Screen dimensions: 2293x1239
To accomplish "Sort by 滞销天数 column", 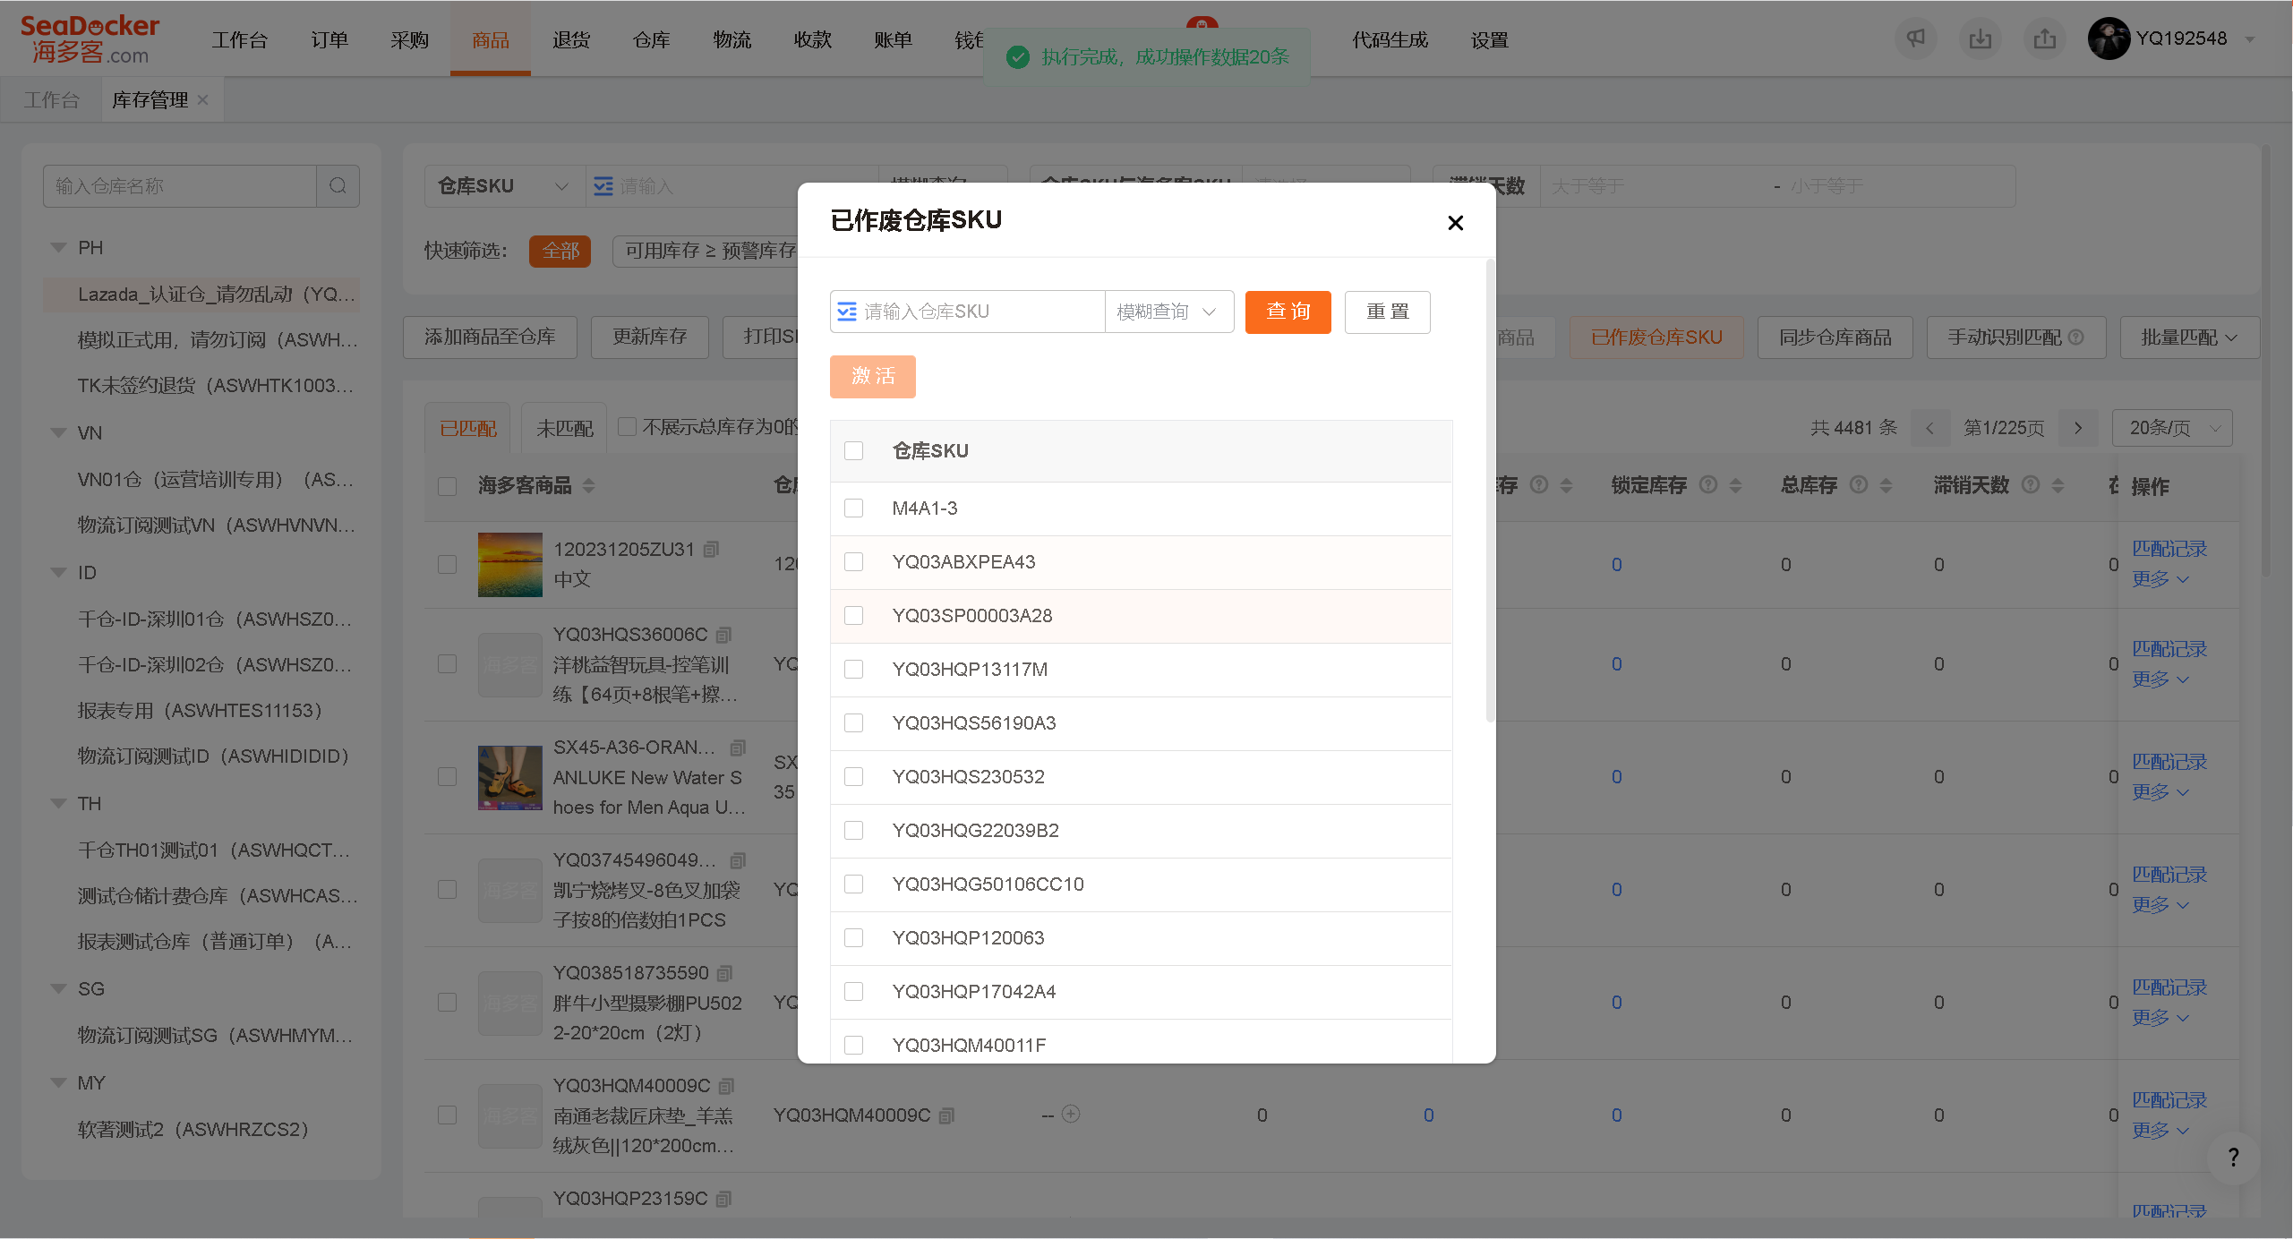I will [x=2058, y=486].
